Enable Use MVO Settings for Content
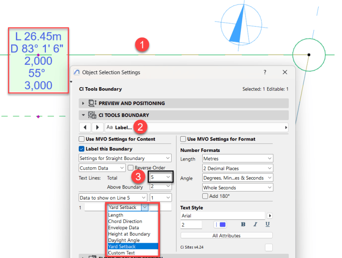 coord(82,139)
